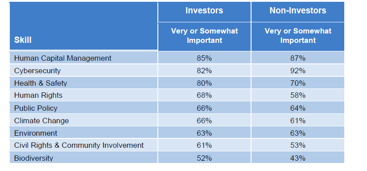Select the Non-Investors column header
367x171 pixels.
(x=298, y=11)
